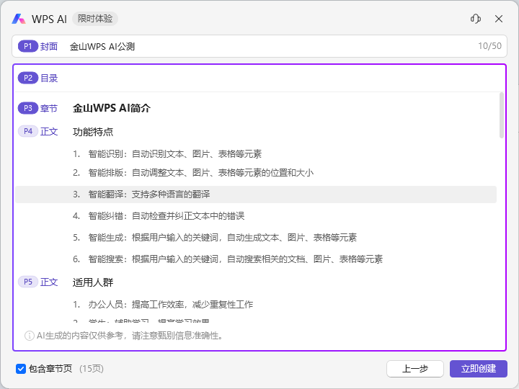Click the 适用人群 section title
The width and height of the screenshot is (519, 389).
pos(93,282)
